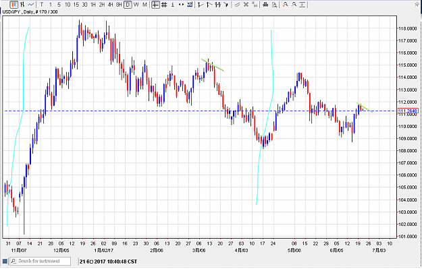422x269 pixels.
Task: Click the 101.0000 price axis label
Action: pos(407,237)
